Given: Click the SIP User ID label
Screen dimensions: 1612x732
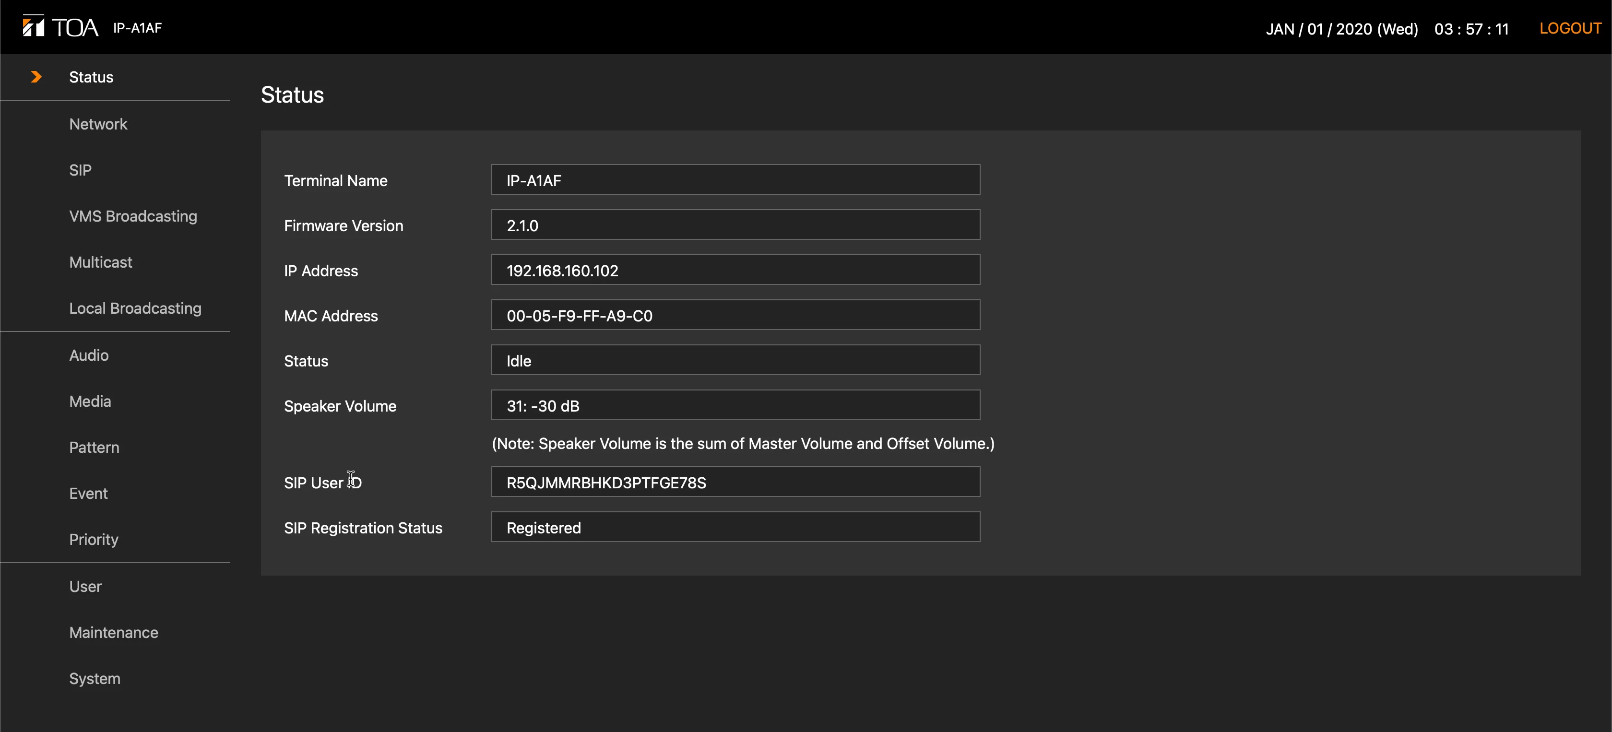Looking at the screenshot, I should pyautogui.click(x=323, y=483).
